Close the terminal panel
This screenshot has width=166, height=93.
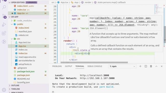[162, 66]
